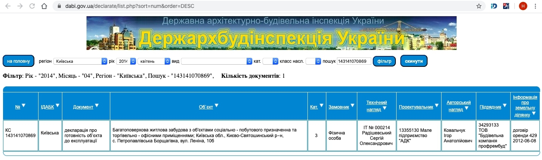
Task: Click the Документ column header link
Action: [83, 107]
